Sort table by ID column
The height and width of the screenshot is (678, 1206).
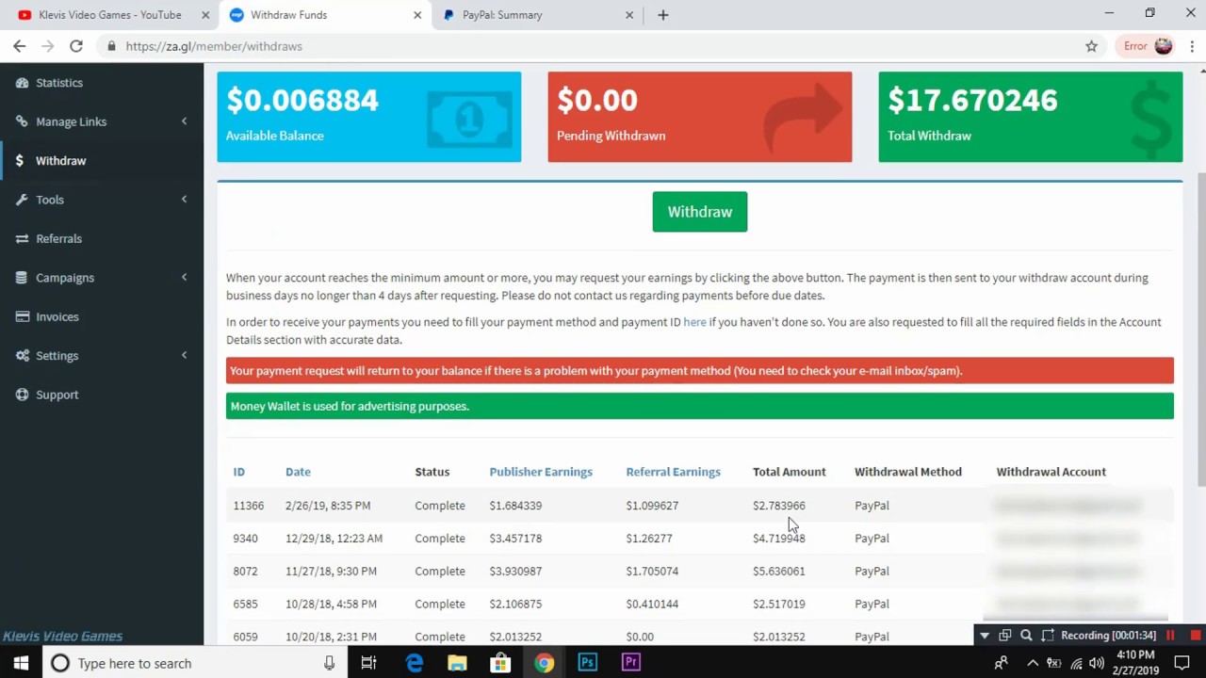[x=239, y=472]
